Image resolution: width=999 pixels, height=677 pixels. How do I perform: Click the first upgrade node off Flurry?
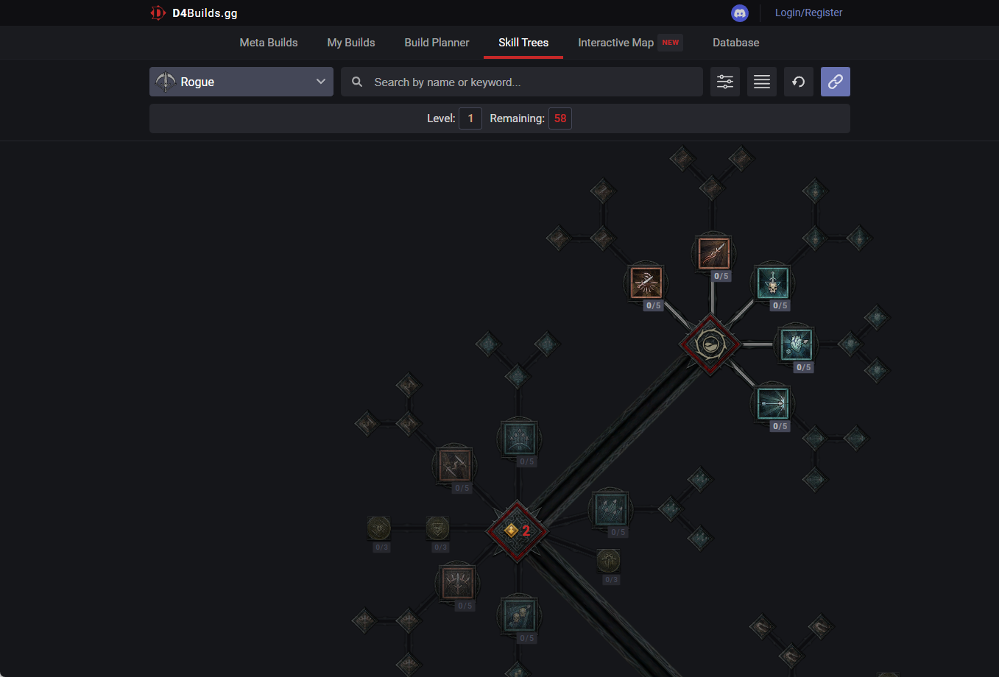click(408, 620)
